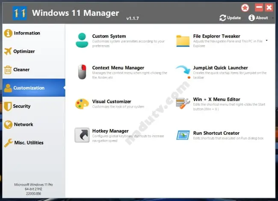
Task: Open Win + X Menu Editor wrench icon
Action: pyautogui.click(x=183, y=104)
